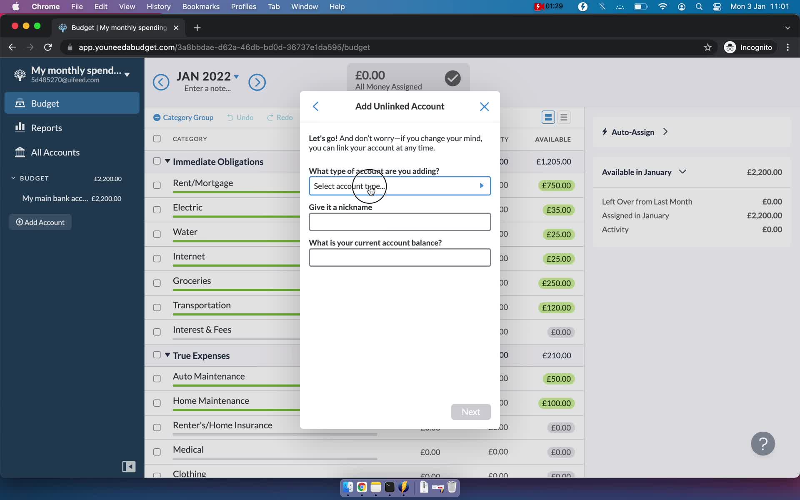The height and width of the screenshot is (500, 800).
Task: Click Add Category Group button
Action: (x=183, y=117)
